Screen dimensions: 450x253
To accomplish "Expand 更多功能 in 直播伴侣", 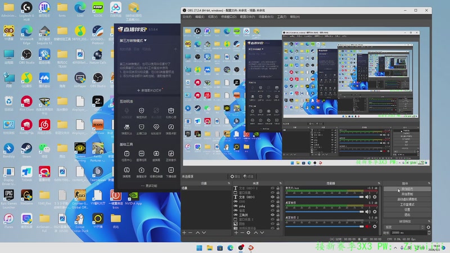I will (149, 186).
